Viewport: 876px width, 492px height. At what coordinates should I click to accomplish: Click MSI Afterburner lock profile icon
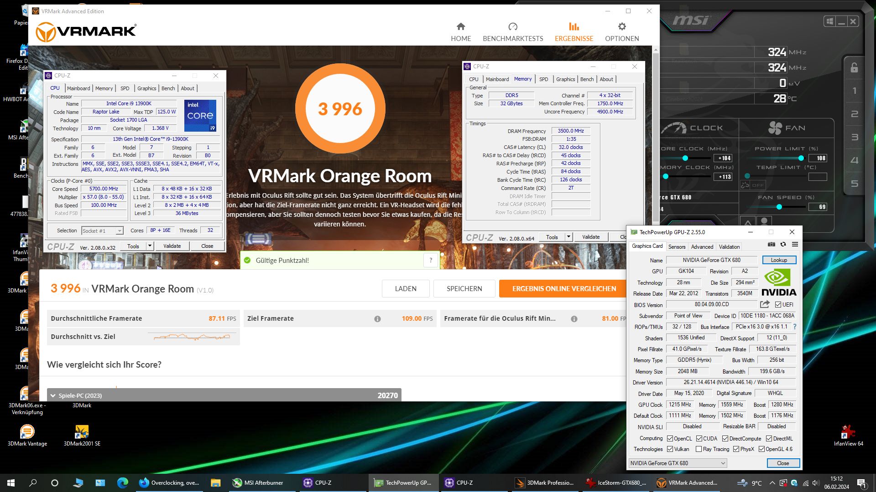tap(854, 67)
